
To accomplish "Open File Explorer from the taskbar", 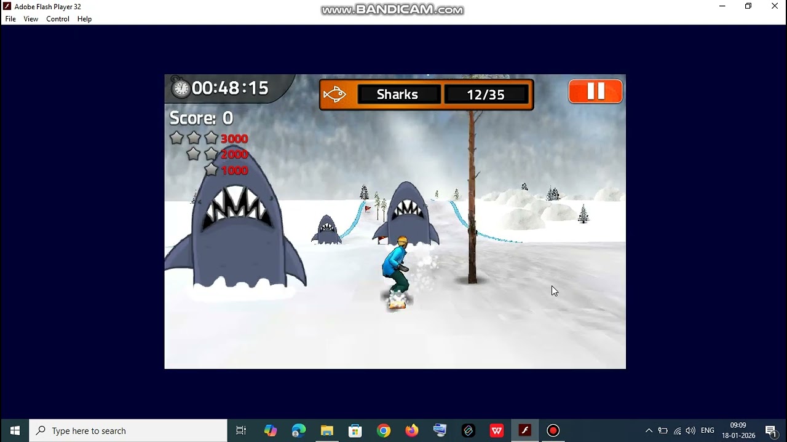I will coord(327,430).
